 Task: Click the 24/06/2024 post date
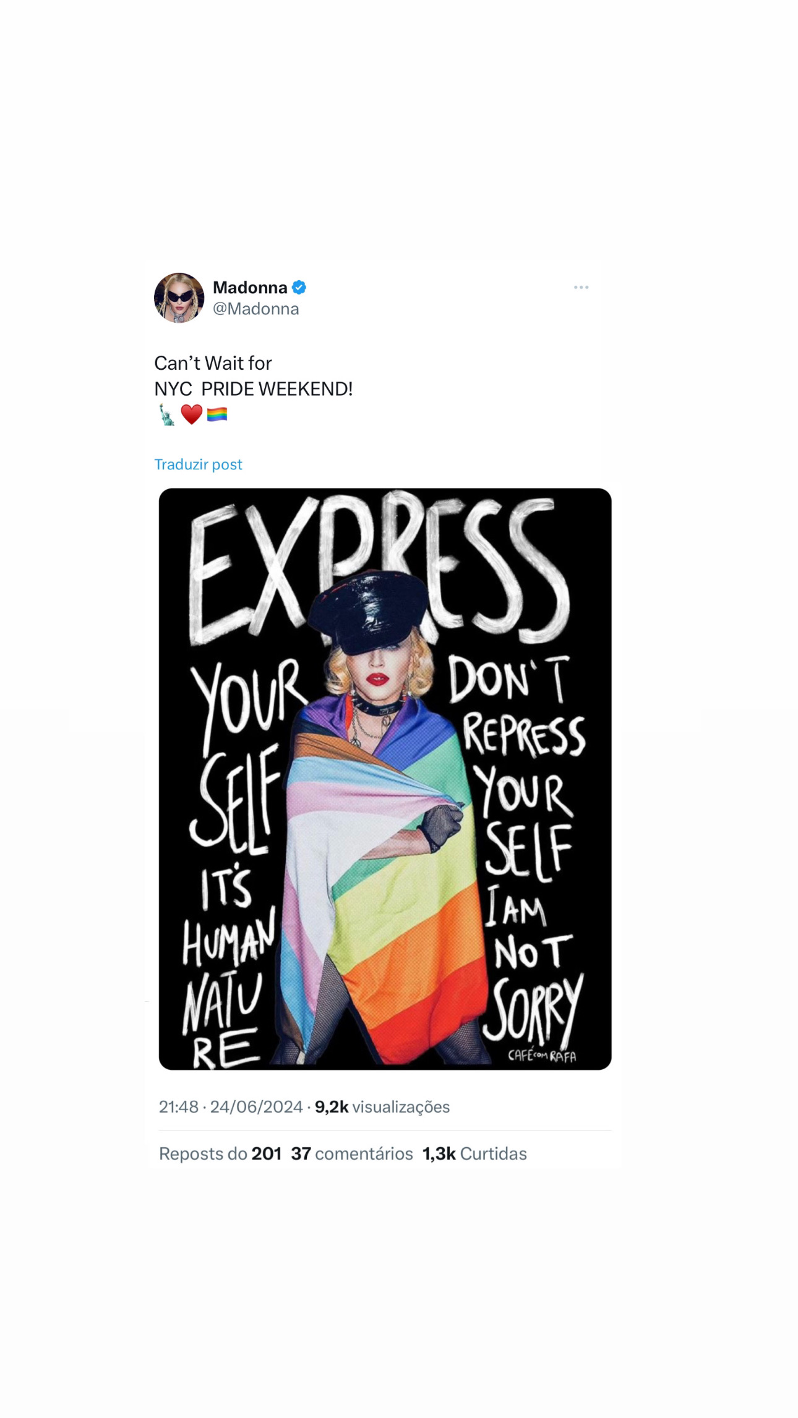click(x=256, y=1107)
